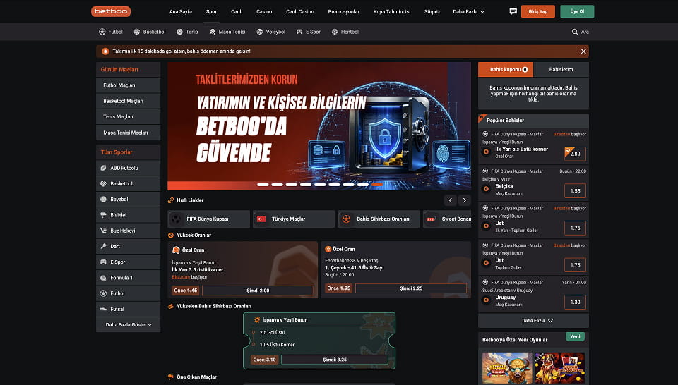Image resolution: width=678 pixels, height=385 pixels.
Task: Open the Kupa Tahmincisi menu item
Action: tap(392, 12)
